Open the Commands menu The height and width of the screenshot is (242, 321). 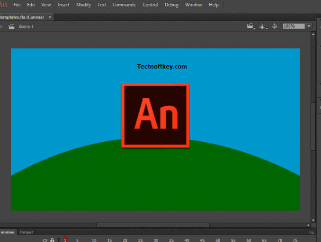click(x=124, y=5)
